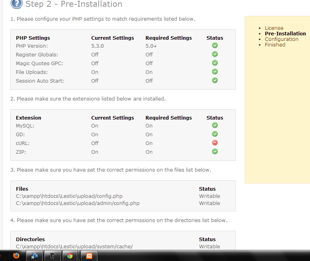Click the green status check for ZIP extension
This screenshot has height=261, width=310.
215,151
